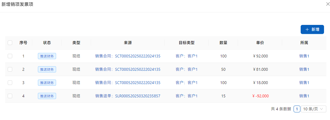
Task: Toggle the select-all checkbox in table header
Action: click(10, 43)
